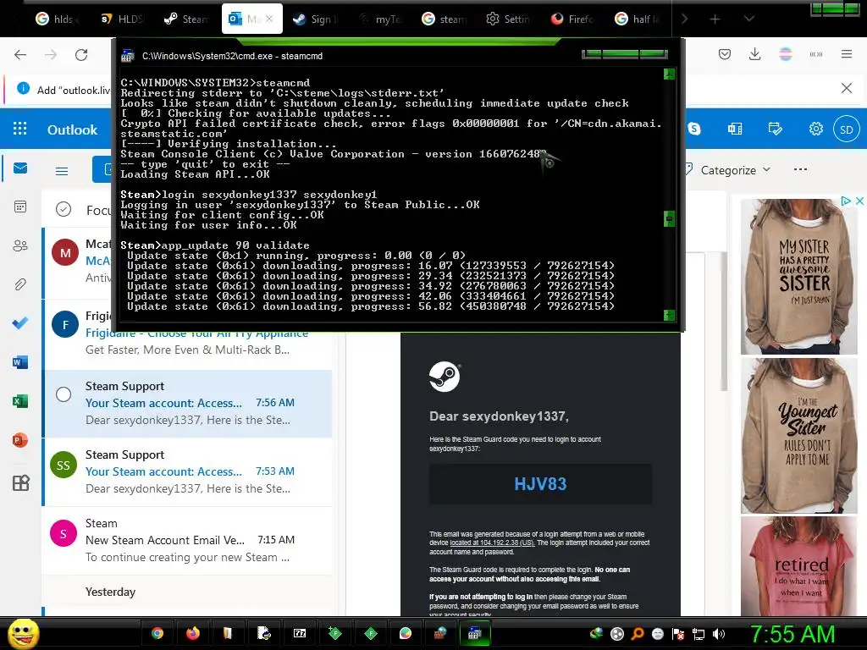867x650 pixels.
Task: Close the active Outlook mail tab
Action: click(x=269, y=19)
